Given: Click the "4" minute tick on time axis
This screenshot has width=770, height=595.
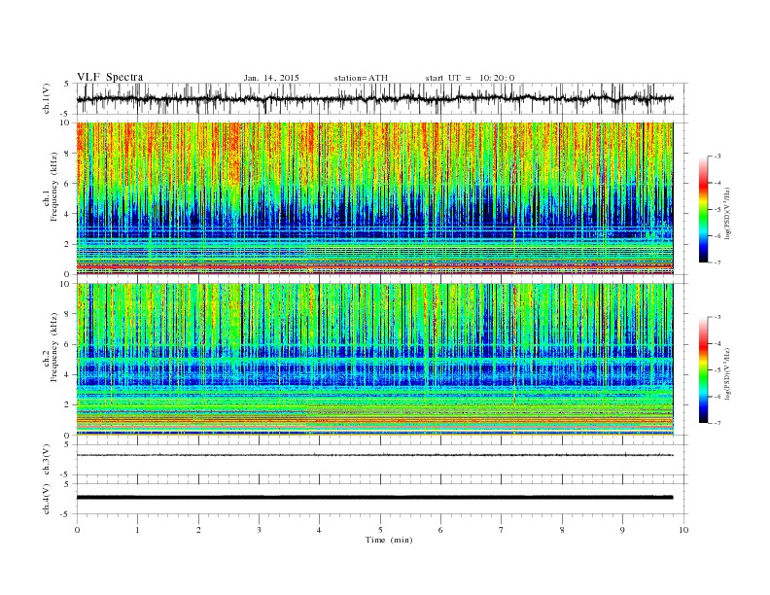Looking at the screenshot, I should (x=319, y=530).
